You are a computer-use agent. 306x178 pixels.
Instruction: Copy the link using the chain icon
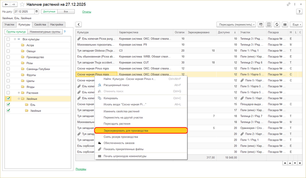coord(289,4)
